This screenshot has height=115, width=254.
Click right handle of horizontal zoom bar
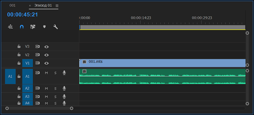point(71,108)
